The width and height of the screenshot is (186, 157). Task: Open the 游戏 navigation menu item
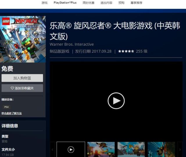tap(44, 3)
